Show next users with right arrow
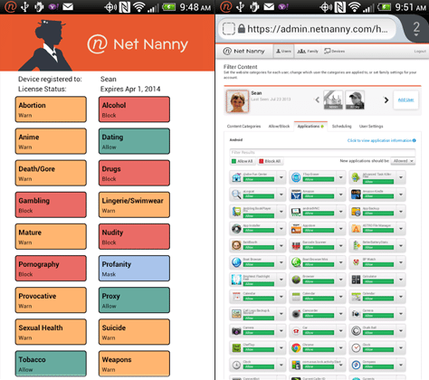Screen dimensions: 429x380 tap(386, 100)
